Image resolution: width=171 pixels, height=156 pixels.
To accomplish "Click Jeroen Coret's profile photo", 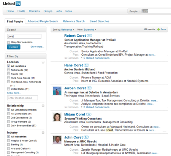I will [57, 91].
